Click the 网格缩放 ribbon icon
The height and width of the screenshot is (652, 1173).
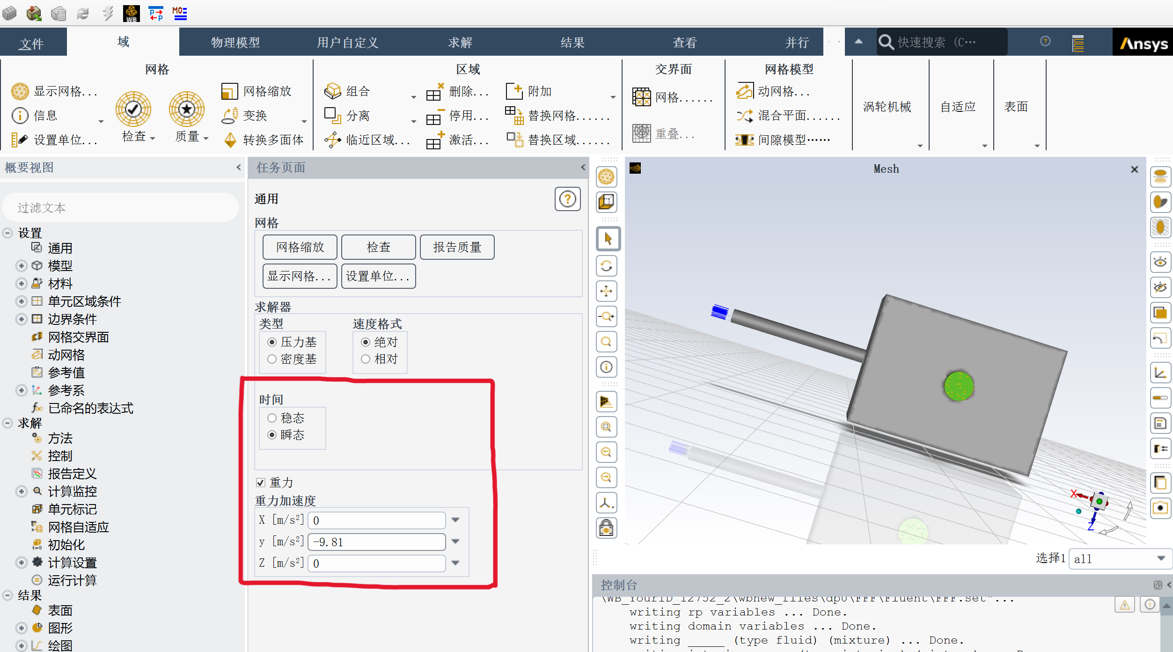coord(229,91)
